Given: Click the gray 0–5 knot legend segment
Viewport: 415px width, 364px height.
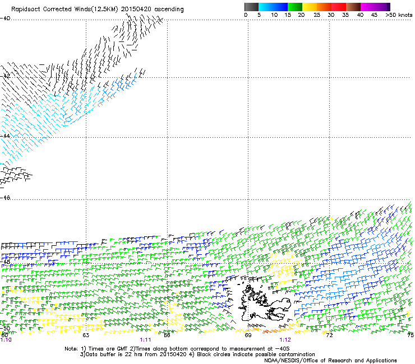Looking at the screenshot, I should point(251,7).
